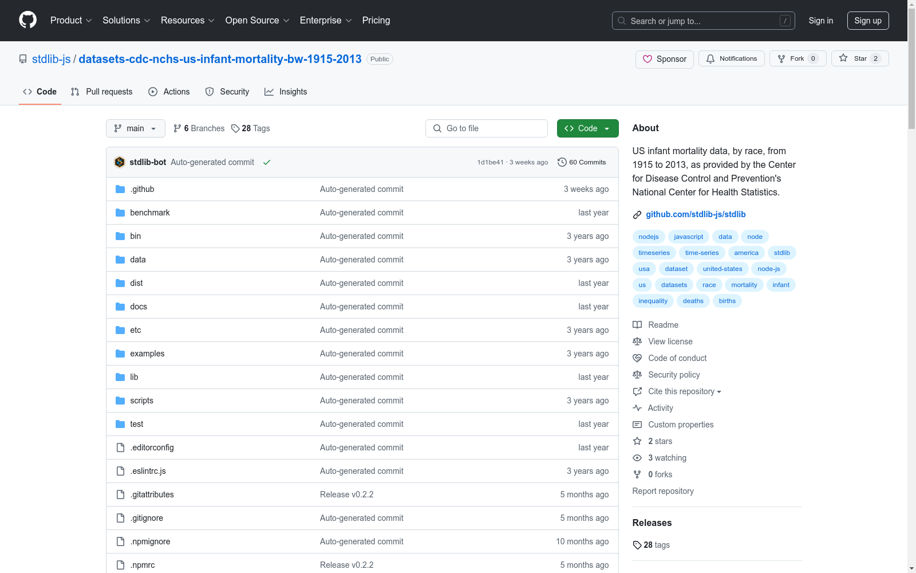916x573 pixels.
Task: Click the benchmark folder icon
Action: tap(120, 213)
